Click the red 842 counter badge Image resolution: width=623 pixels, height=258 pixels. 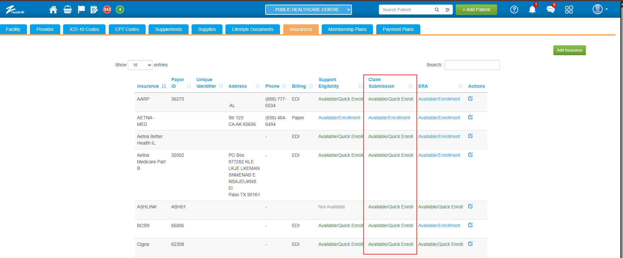pyautogui.click(x=107, y=10)
